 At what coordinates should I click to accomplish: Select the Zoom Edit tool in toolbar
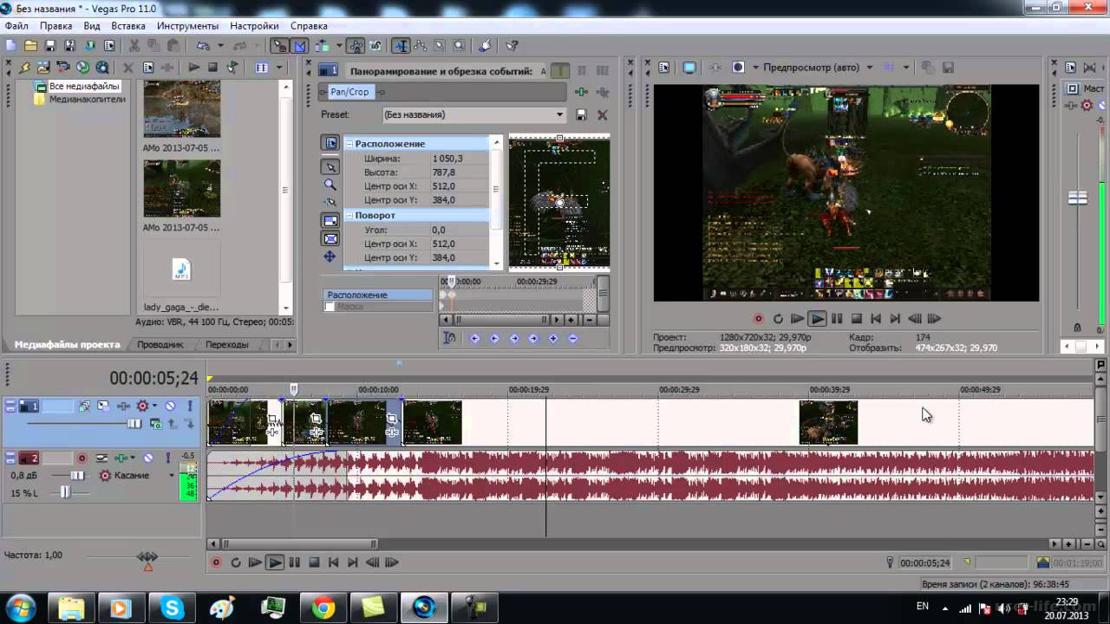tap(460, 46)
